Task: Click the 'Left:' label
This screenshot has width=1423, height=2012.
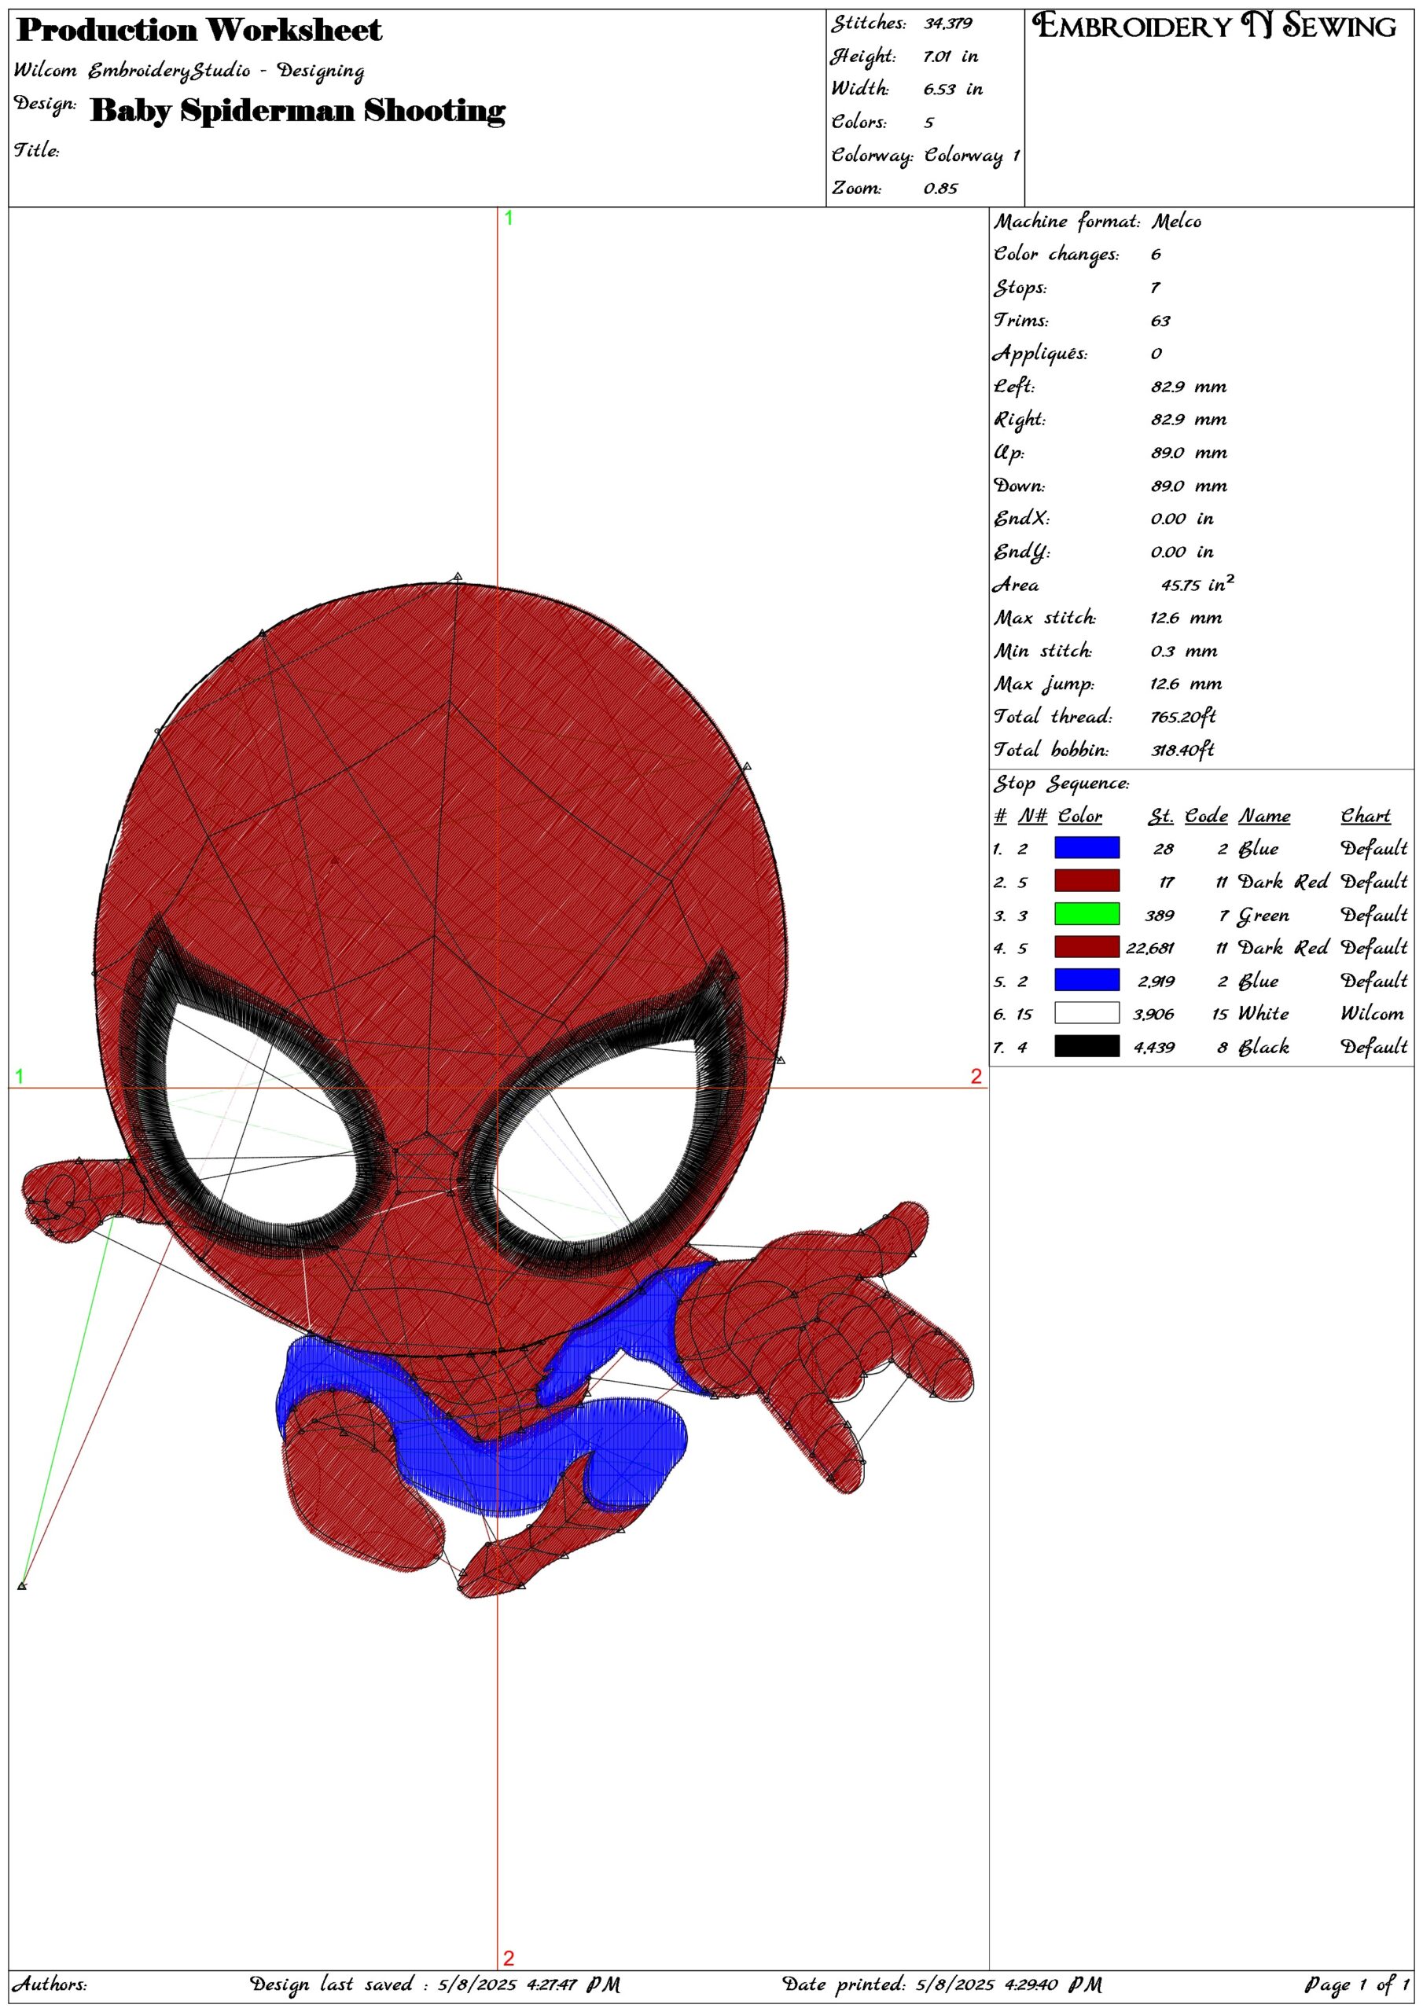Action: (1013, 387)
